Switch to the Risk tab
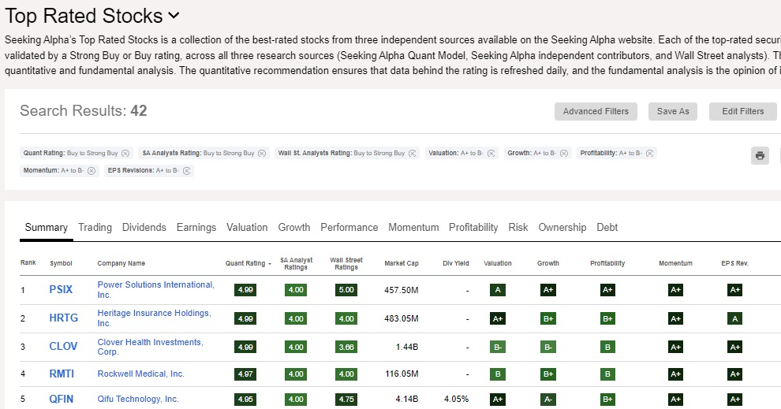The width and height of the screenshot is (781, 409). [518, 228]
